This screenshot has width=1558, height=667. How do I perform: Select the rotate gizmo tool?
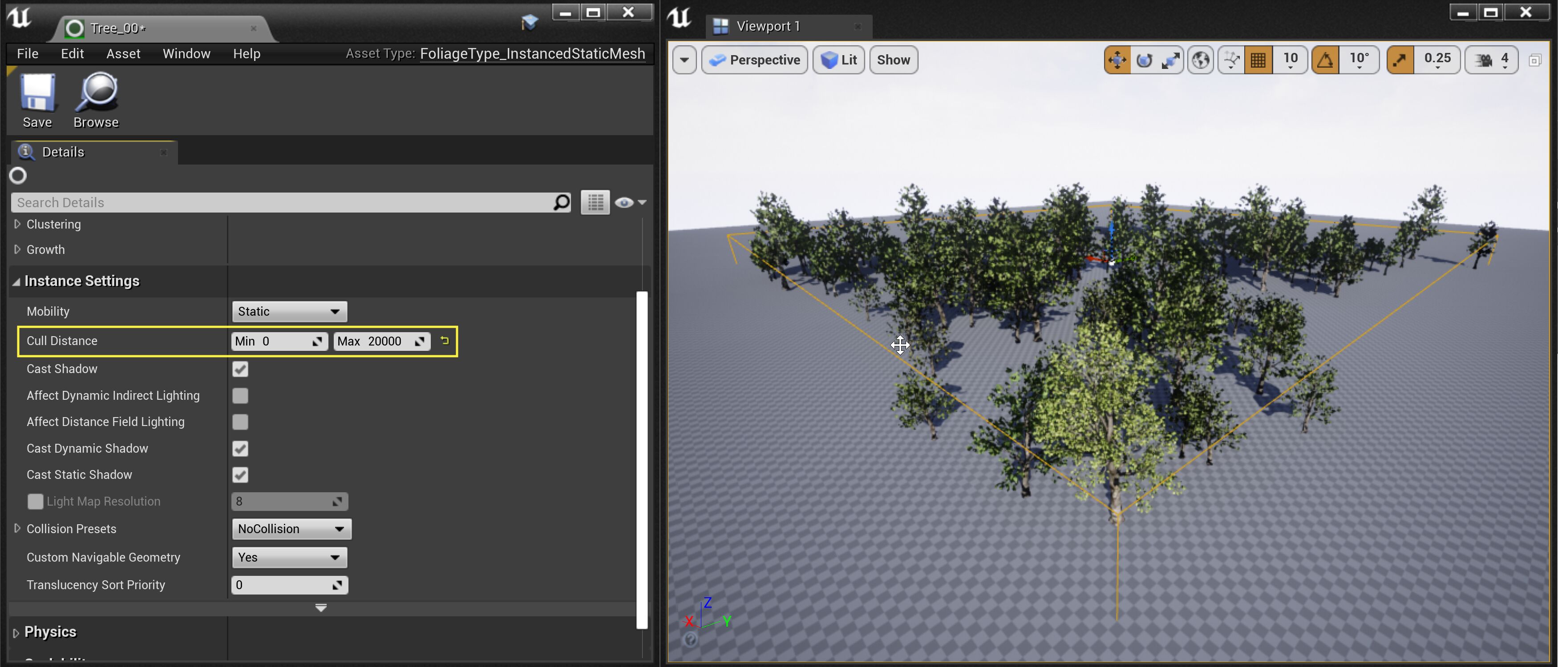[x=1144, y=60]
